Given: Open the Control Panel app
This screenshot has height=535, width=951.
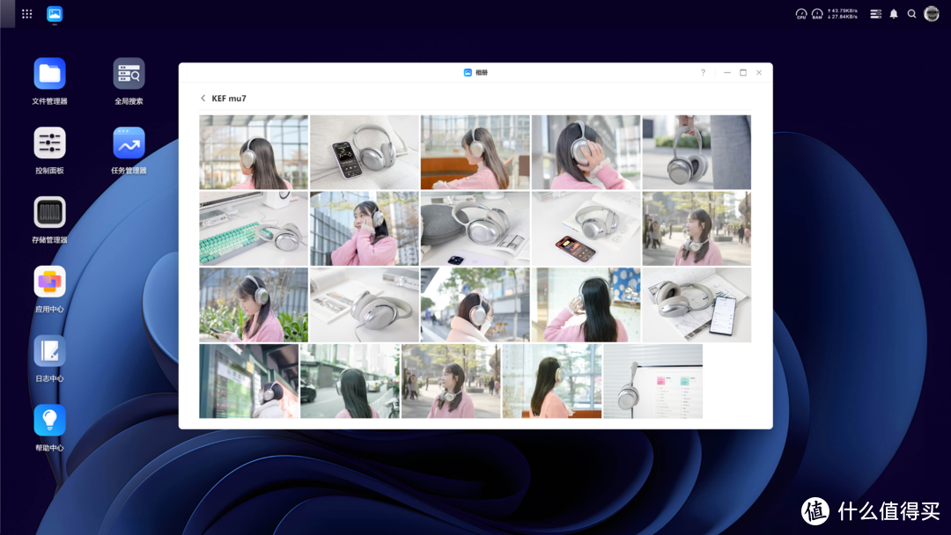Looking at the screenshot, I should (x=50, y=143).
